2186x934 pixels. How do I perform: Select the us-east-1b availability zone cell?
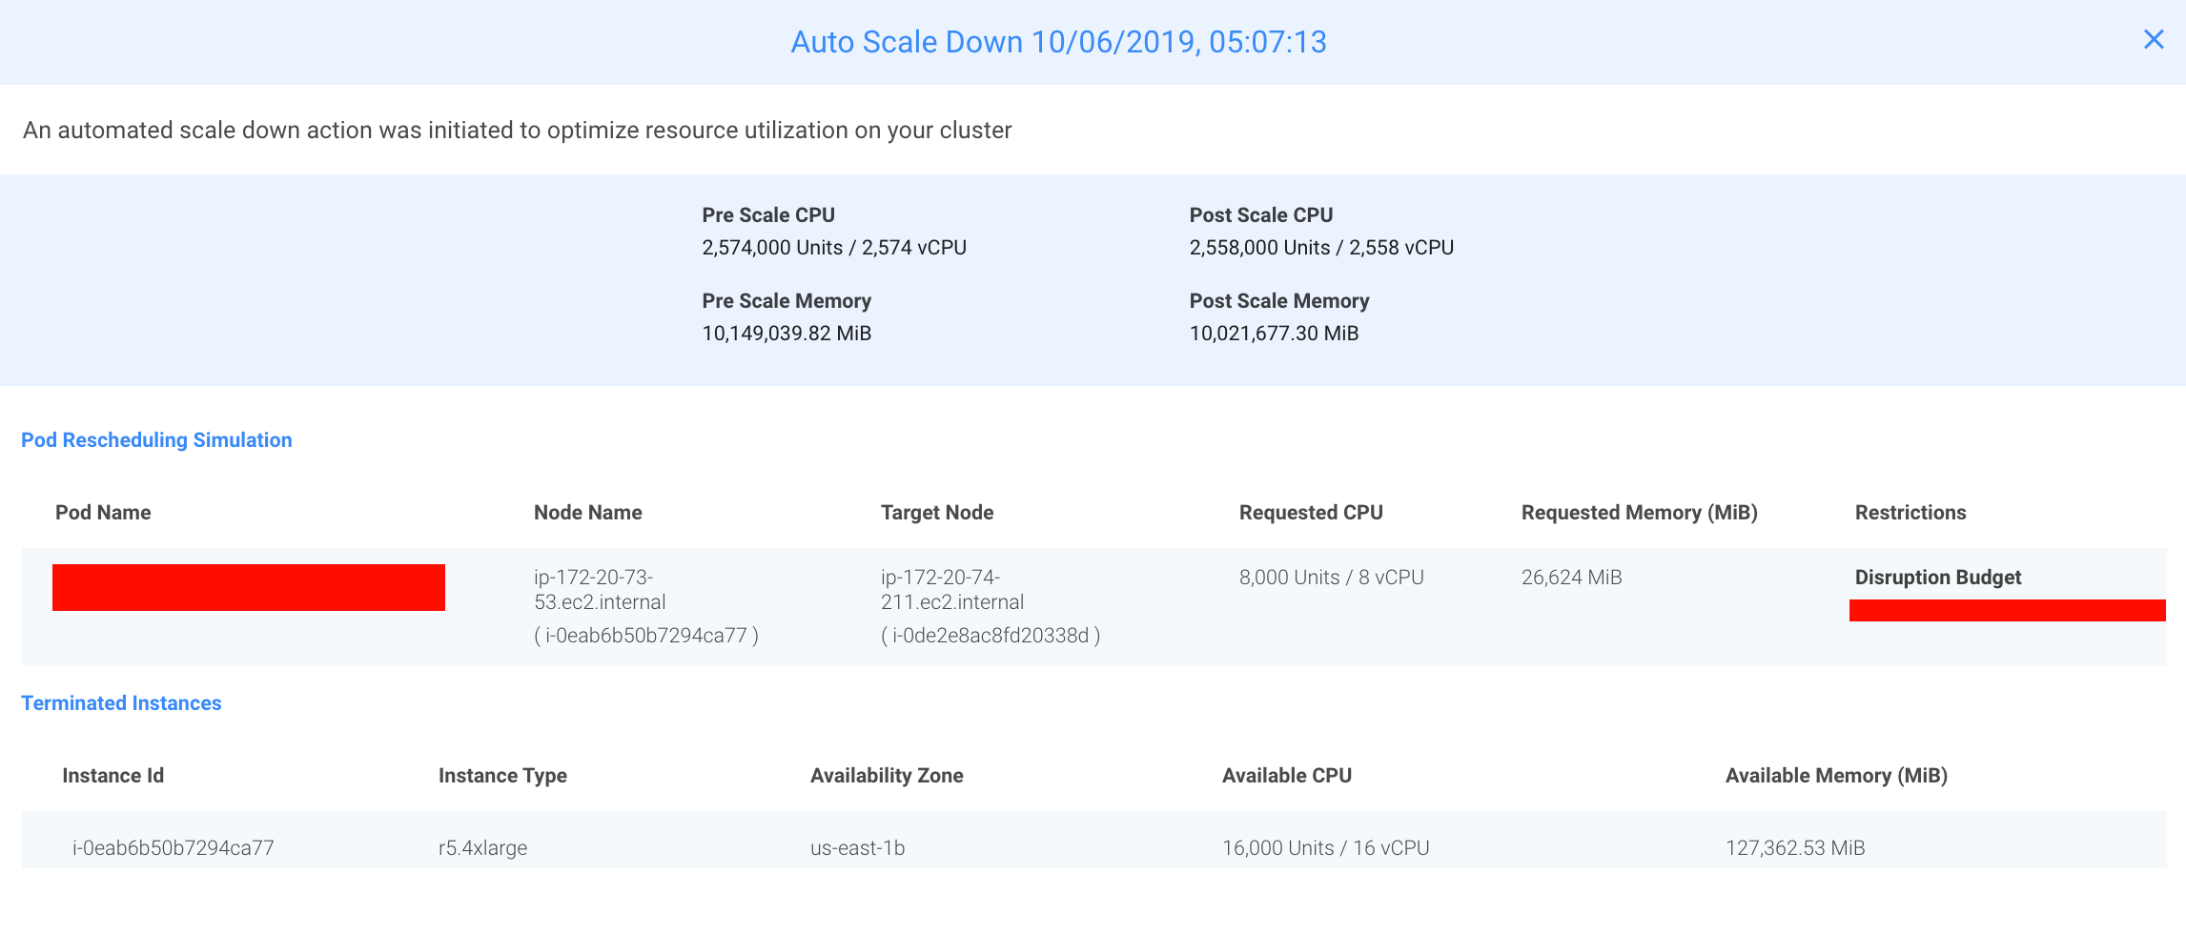[x=857, y=847]
